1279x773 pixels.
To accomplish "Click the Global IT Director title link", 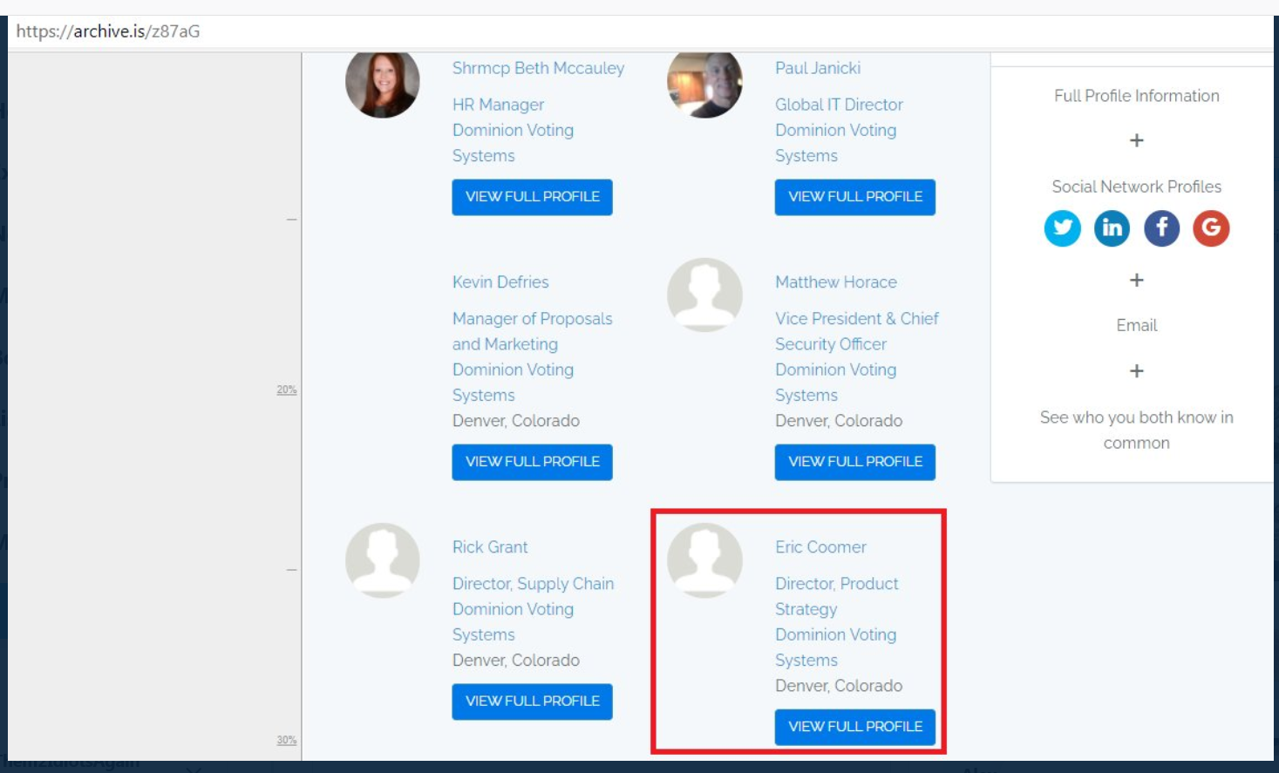I will (x=839, y=105).
